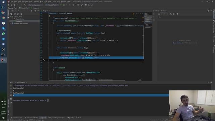Click the Save All toolbar icon
215x121 pixels.
click(11, 5)
